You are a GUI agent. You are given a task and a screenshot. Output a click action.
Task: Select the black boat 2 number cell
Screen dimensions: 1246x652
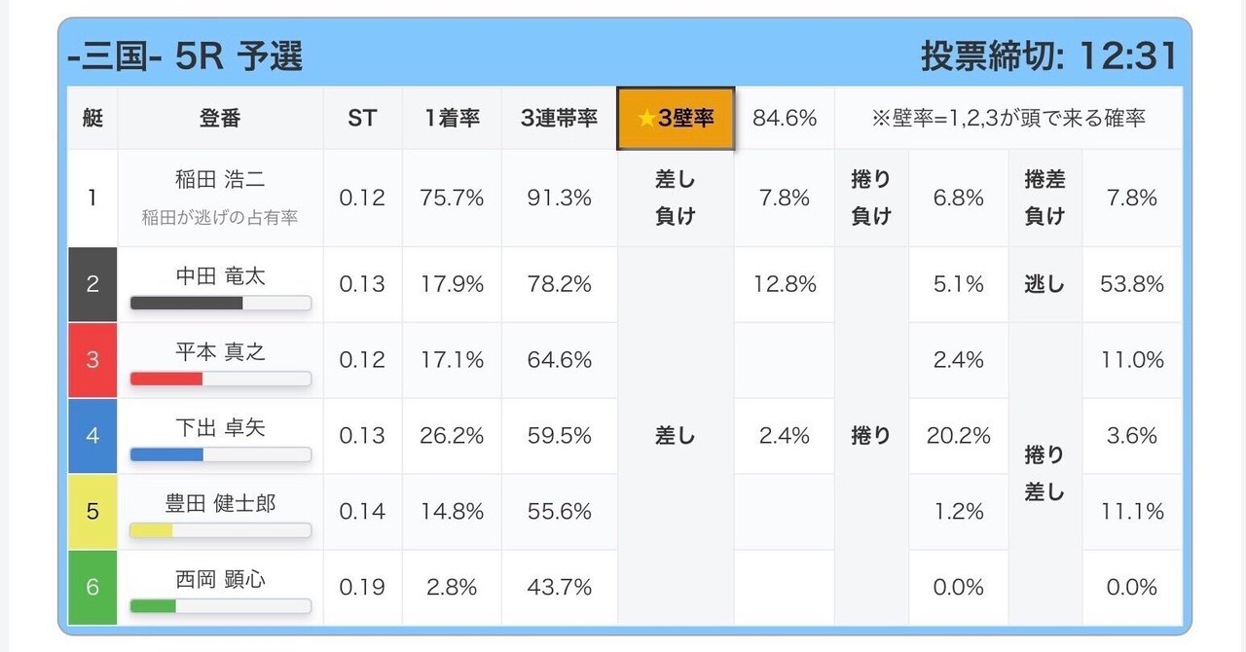click(92, 284)
